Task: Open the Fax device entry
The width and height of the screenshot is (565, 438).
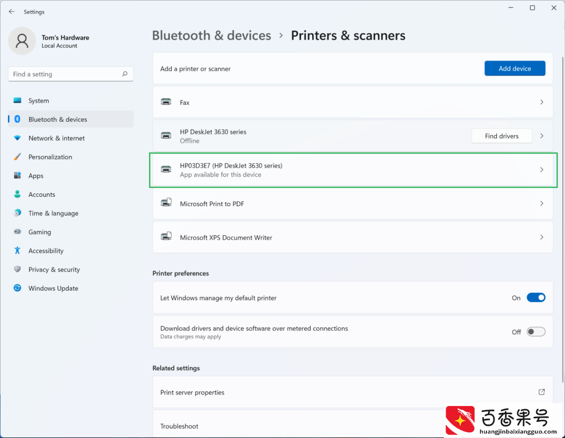Action: [x=353, y=103]
